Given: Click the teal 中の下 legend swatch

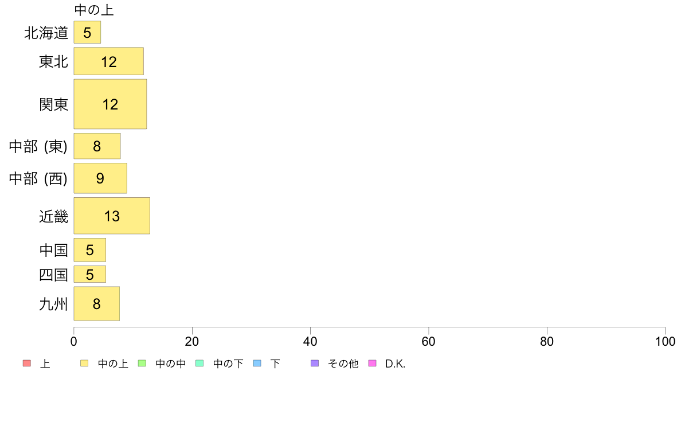Looking at the screenshot, I should tap(200, 364).
